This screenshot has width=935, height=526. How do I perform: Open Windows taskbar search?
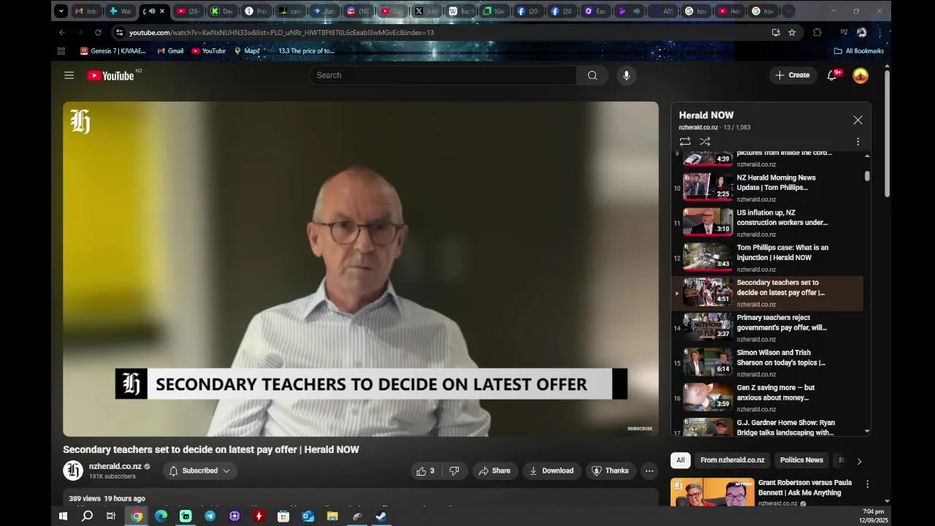[x=87, y=516]
